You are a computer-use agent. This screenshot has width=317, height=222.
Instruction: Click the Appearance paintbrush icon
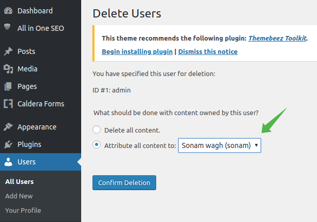tap(8, 127)
